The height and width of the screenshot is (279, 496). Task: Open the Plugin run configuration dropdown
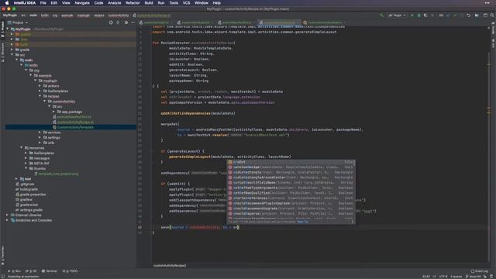coord(397,15)
